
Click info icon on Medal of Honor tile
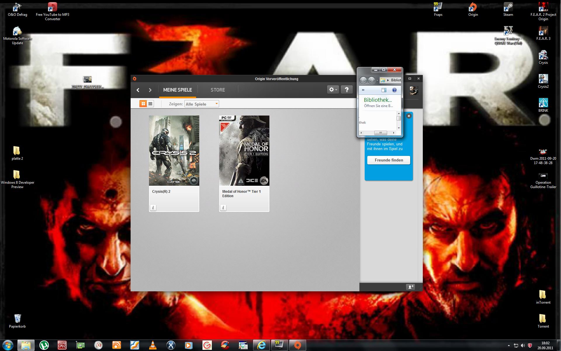(223, 208)
